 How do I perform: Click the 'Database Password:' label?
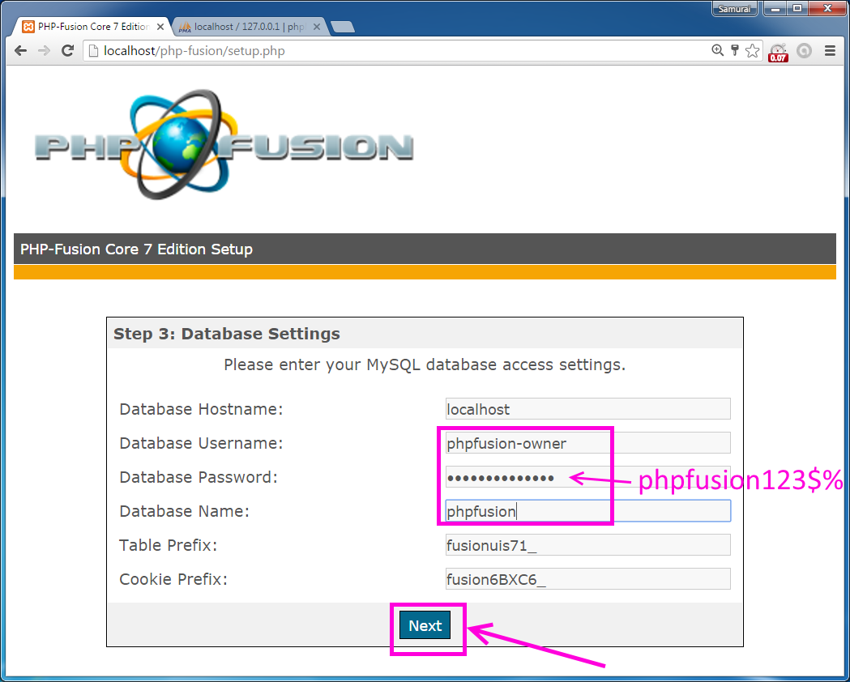199,477
